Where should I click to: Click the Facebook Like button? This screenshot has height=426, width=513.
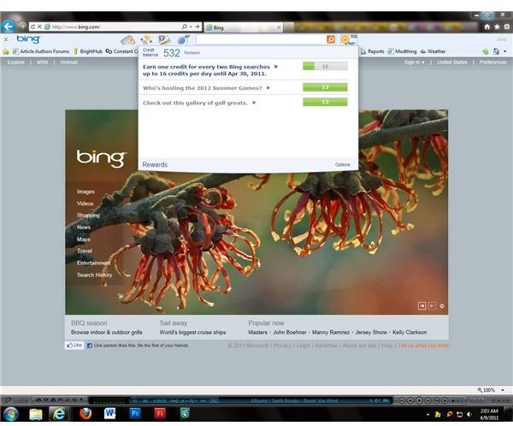pyautogui.click(x=74, y=345)
